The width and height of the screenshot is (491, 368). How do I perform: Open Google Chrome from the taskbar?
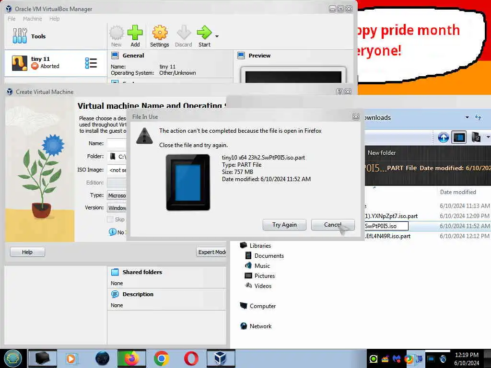161,358
